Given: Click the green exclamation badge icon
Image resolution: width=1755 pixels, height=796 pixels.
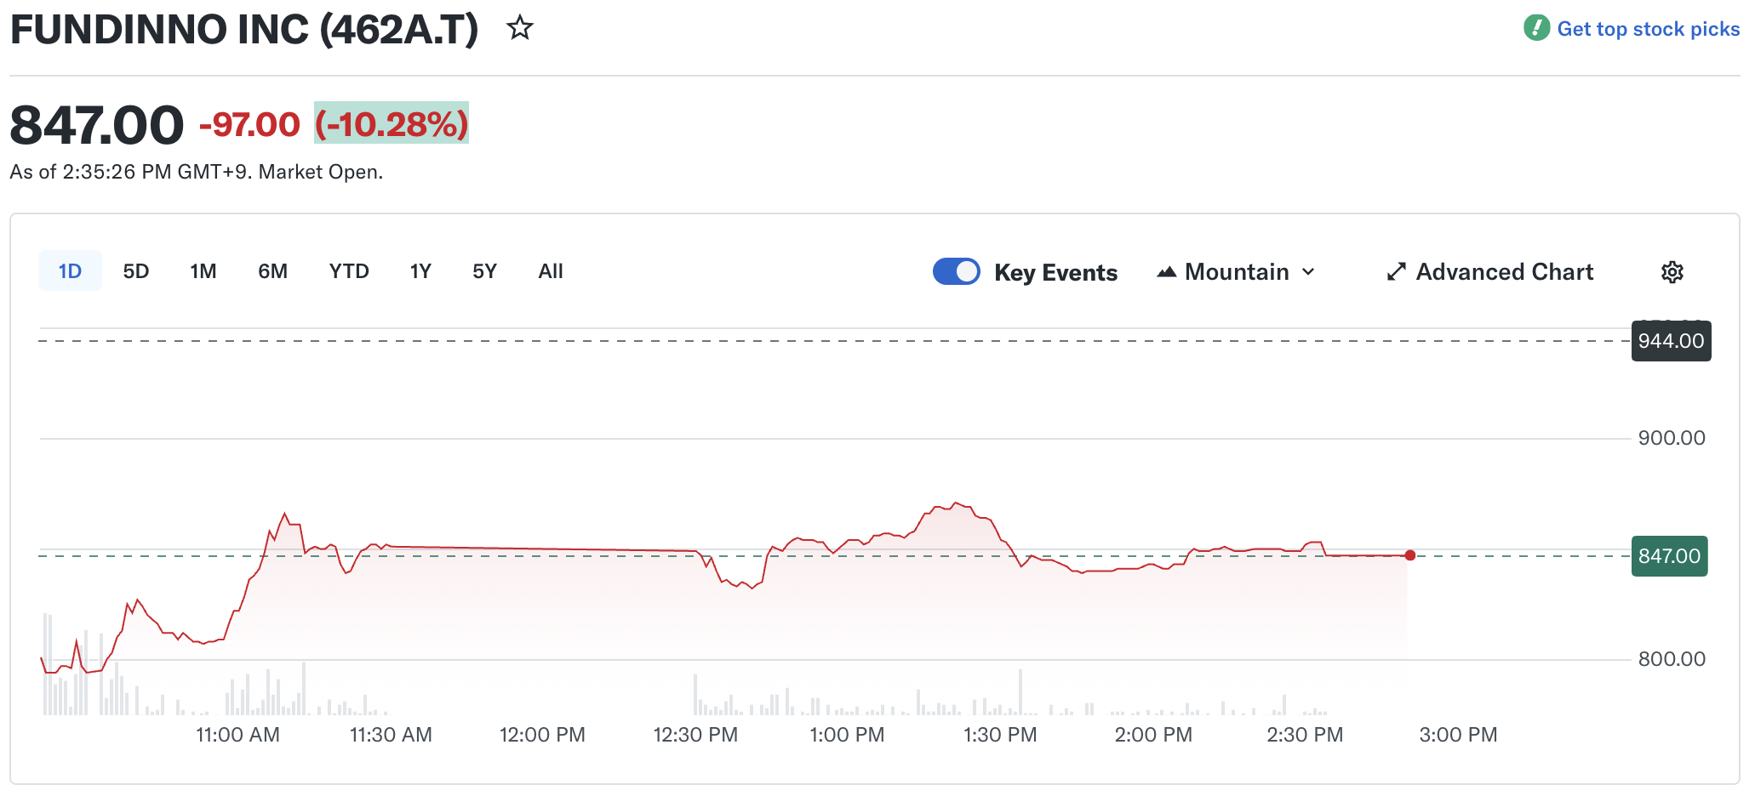Looking at the screenshot, I should click(x=1536, y=28).
